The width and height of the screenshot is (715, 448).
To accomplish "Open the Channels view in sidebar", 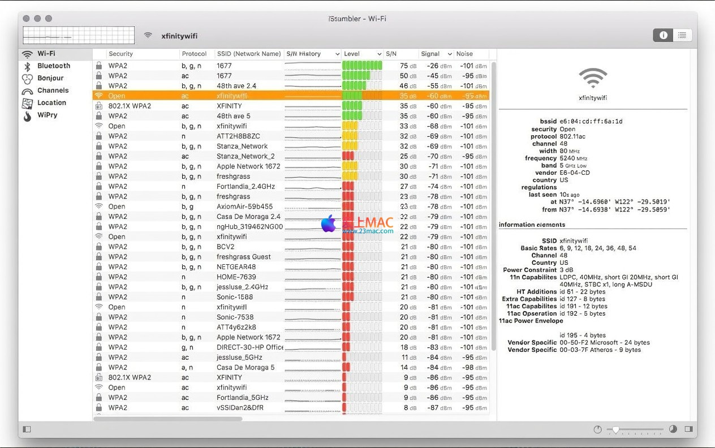I will point(53,91).
